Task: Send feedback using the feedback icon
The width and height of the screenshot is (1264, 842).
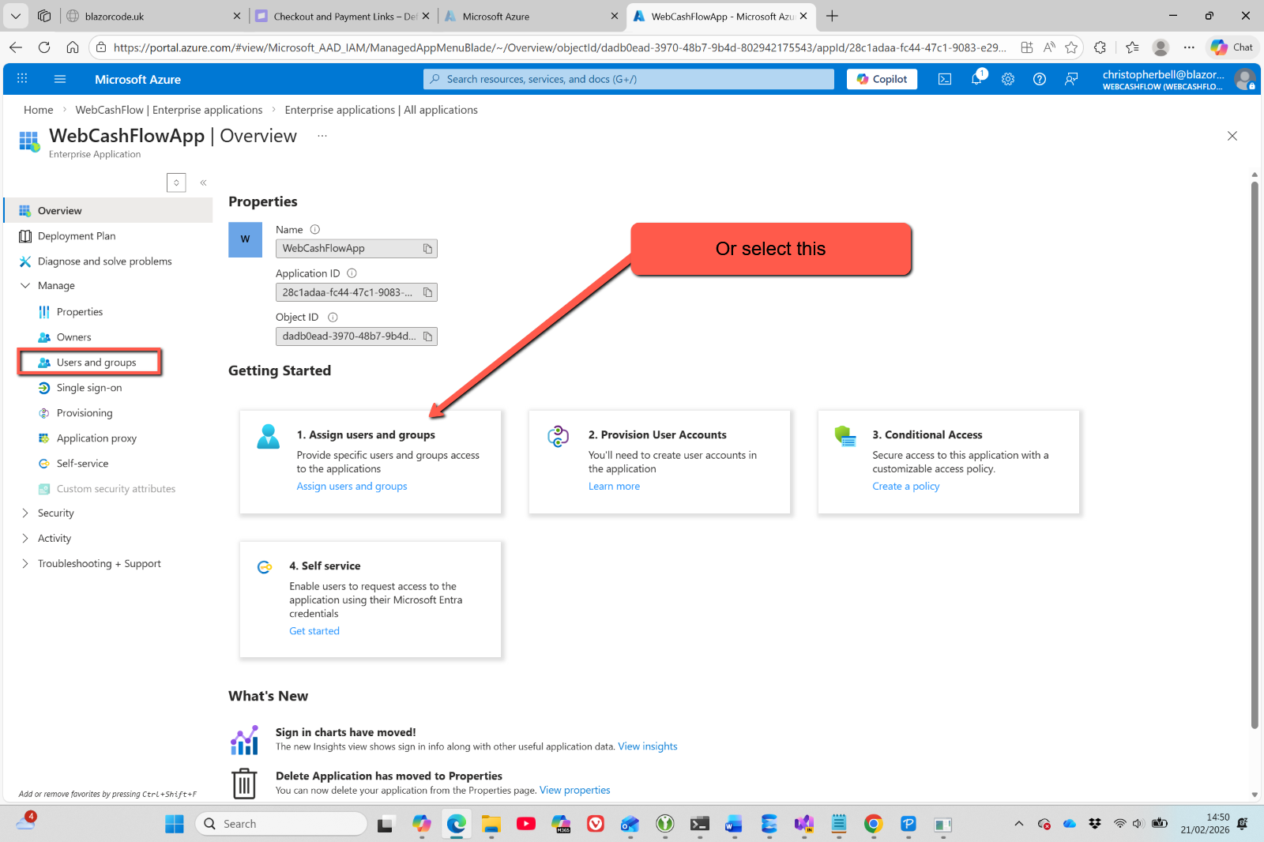Action: (x=1071, y=79)
